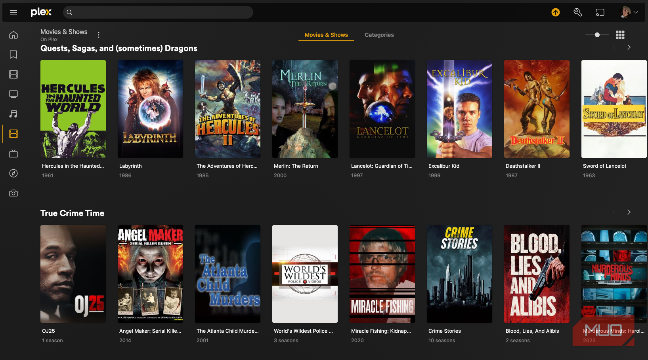Open the user avatar account menu
Image resolution: width=648 pixels, height=360 pixels.
tap(629, 12)
